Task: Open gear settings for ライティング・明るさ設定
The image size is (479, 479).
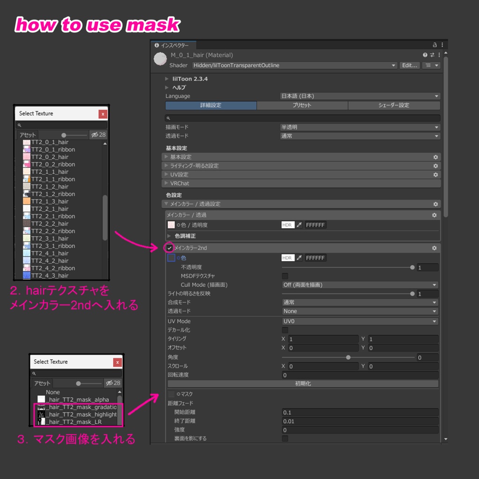Action: click(435, 166)
